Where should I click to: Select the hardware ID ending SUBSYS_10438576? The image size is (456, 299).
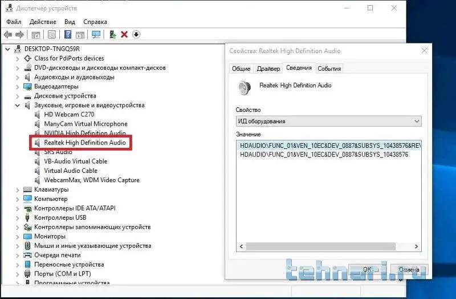[x=324, y=155]
